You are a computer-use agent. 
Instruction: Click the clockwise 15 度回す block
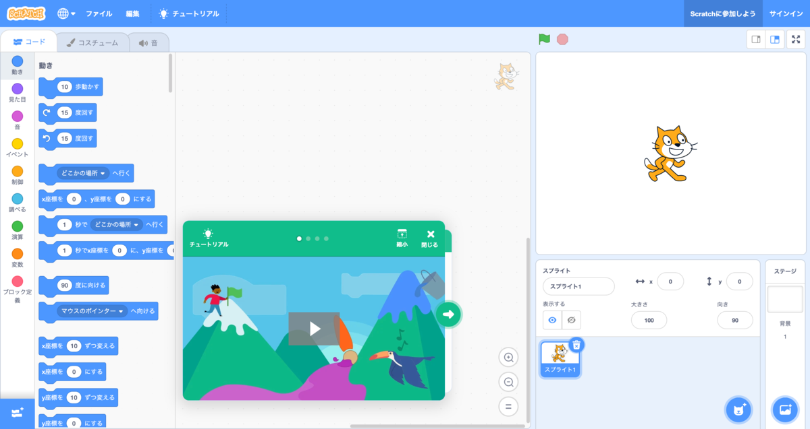(67, 112)
